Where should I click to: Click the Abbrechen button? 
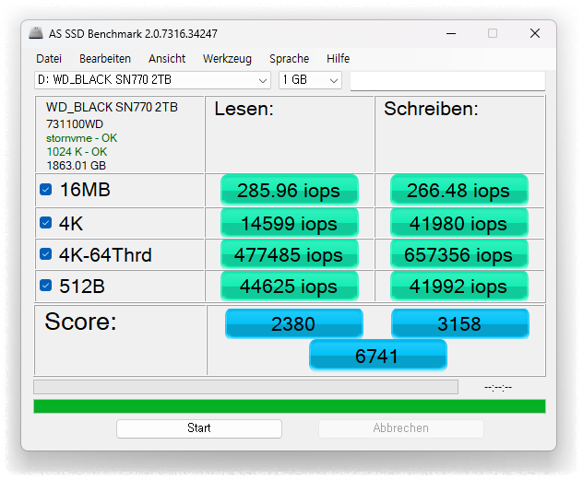coord(400,428)
